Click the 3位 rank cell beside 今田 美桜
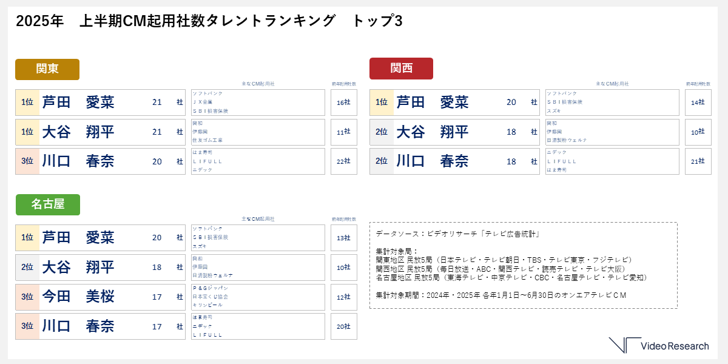 click(27, 297)
